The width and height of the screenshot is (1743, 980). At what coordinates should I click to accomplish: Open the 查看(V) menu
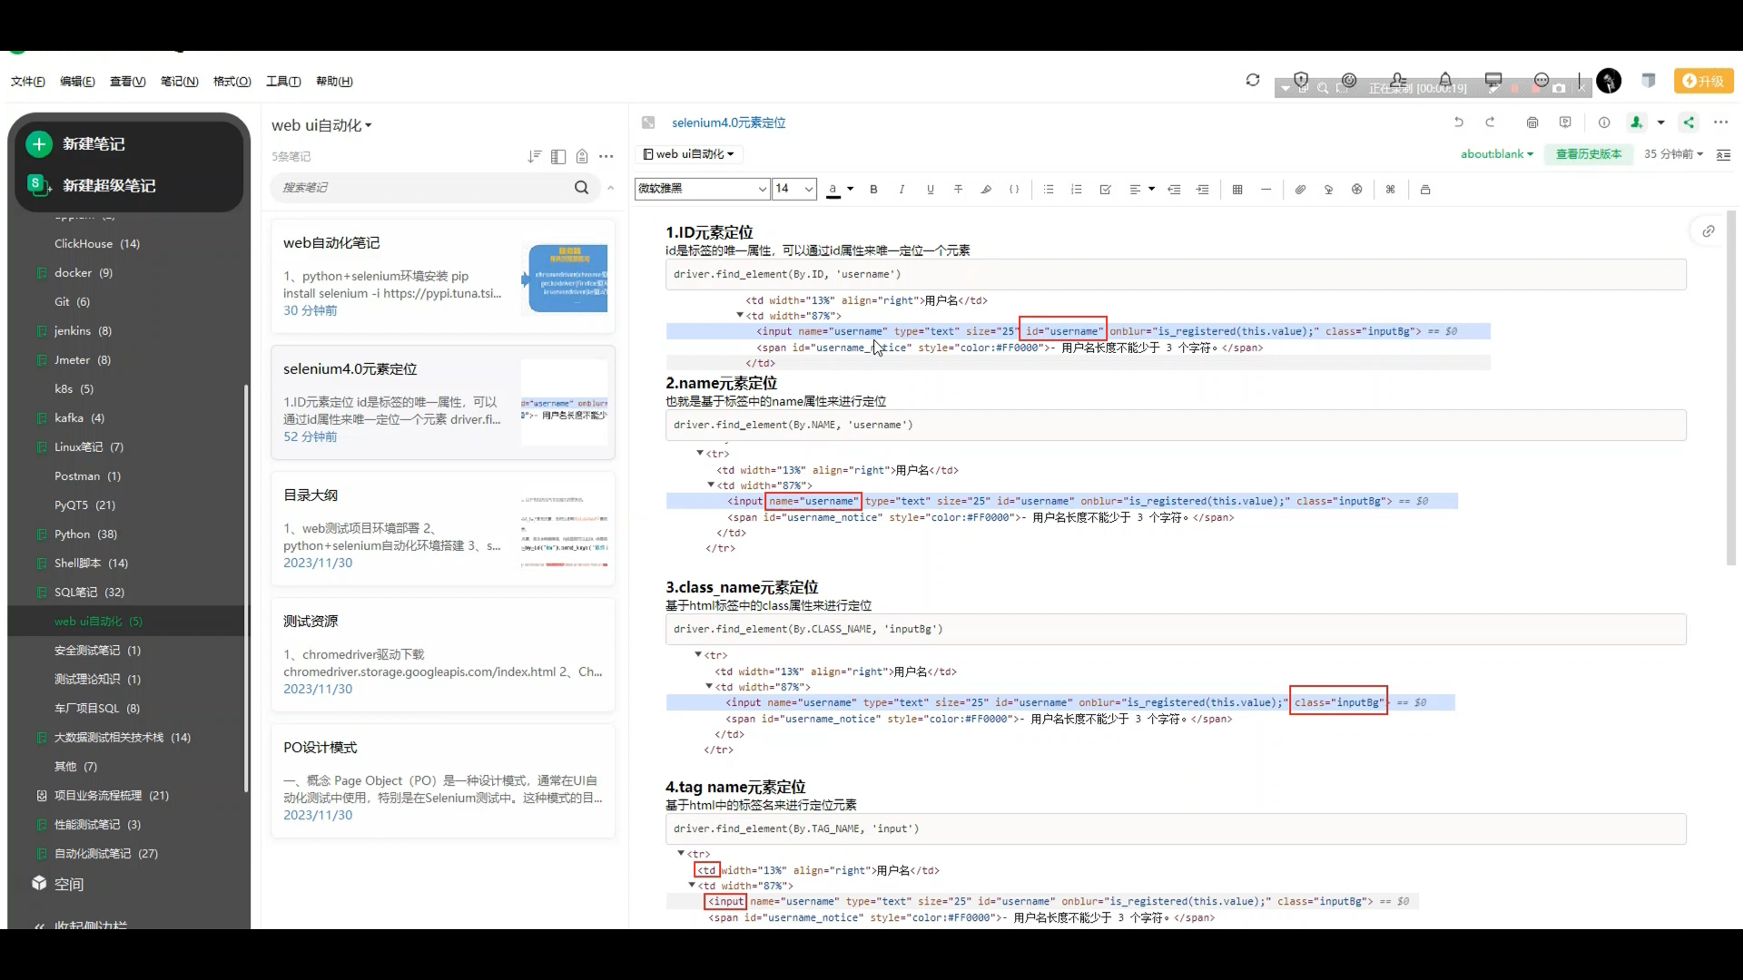tap(127, 82)
